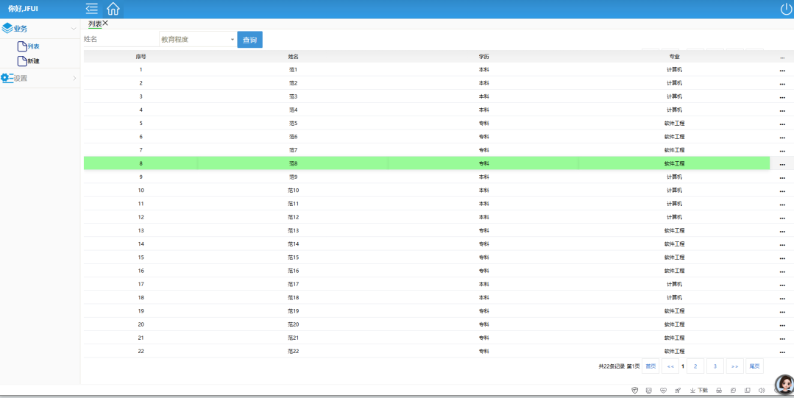Go to the home page icon
794x398 pixels.
[x=113, y=9]
